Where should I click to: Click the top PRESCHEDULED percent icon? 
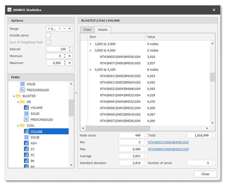click(x=22, y=90)
